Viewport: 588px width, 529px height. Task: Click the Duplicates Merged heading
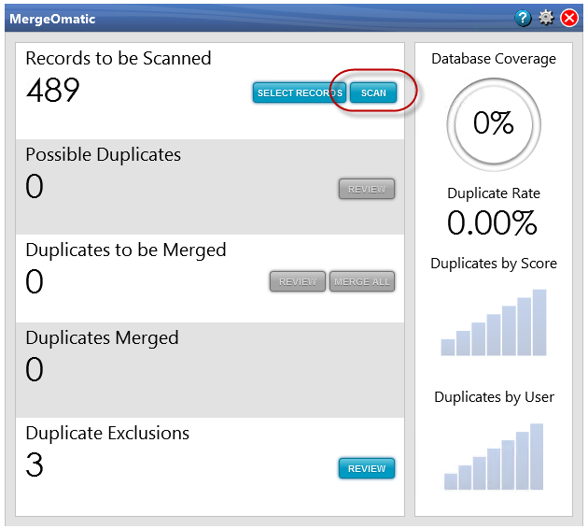pos(102,338)
